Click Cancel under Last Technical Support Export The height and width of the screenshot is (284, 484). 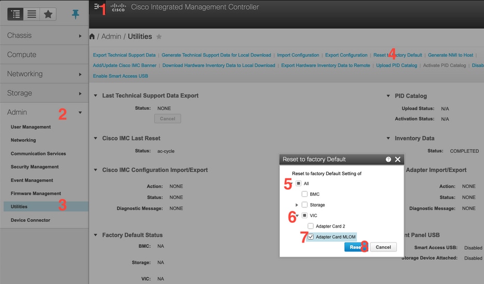coord(168,119)
